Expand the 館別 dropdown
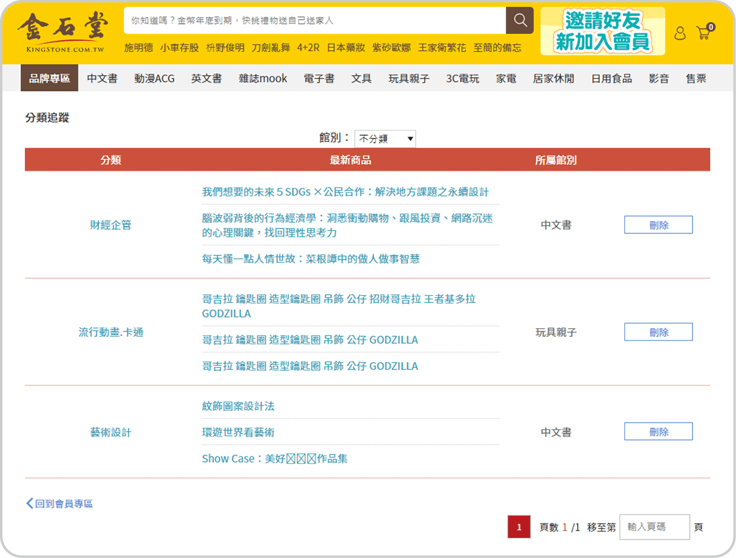 click(385, 138)
